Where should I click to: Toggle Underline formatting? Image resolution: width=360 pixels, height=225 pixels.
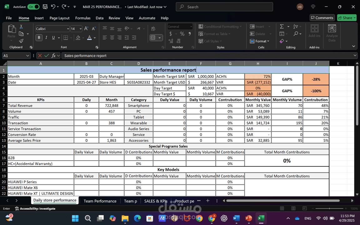tap(53, 37)
